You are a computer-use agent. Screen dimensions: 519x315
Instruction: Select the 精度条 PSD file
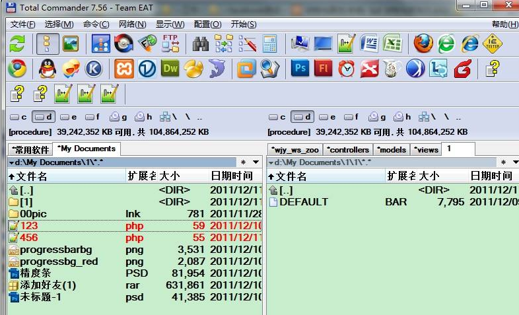click(x=135, y=273)
